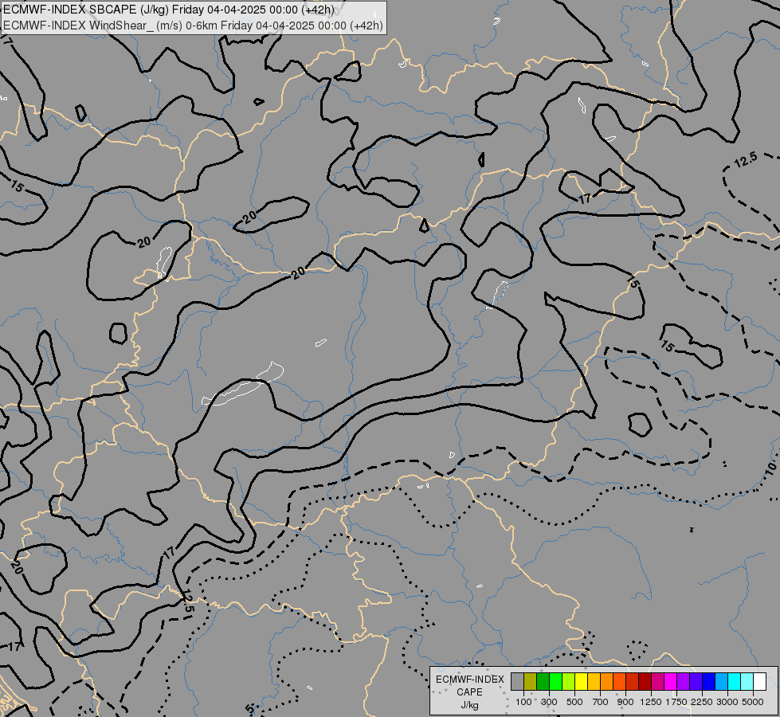
Task: Choose the amber legend swatch
Action: [x=594, y=681]
